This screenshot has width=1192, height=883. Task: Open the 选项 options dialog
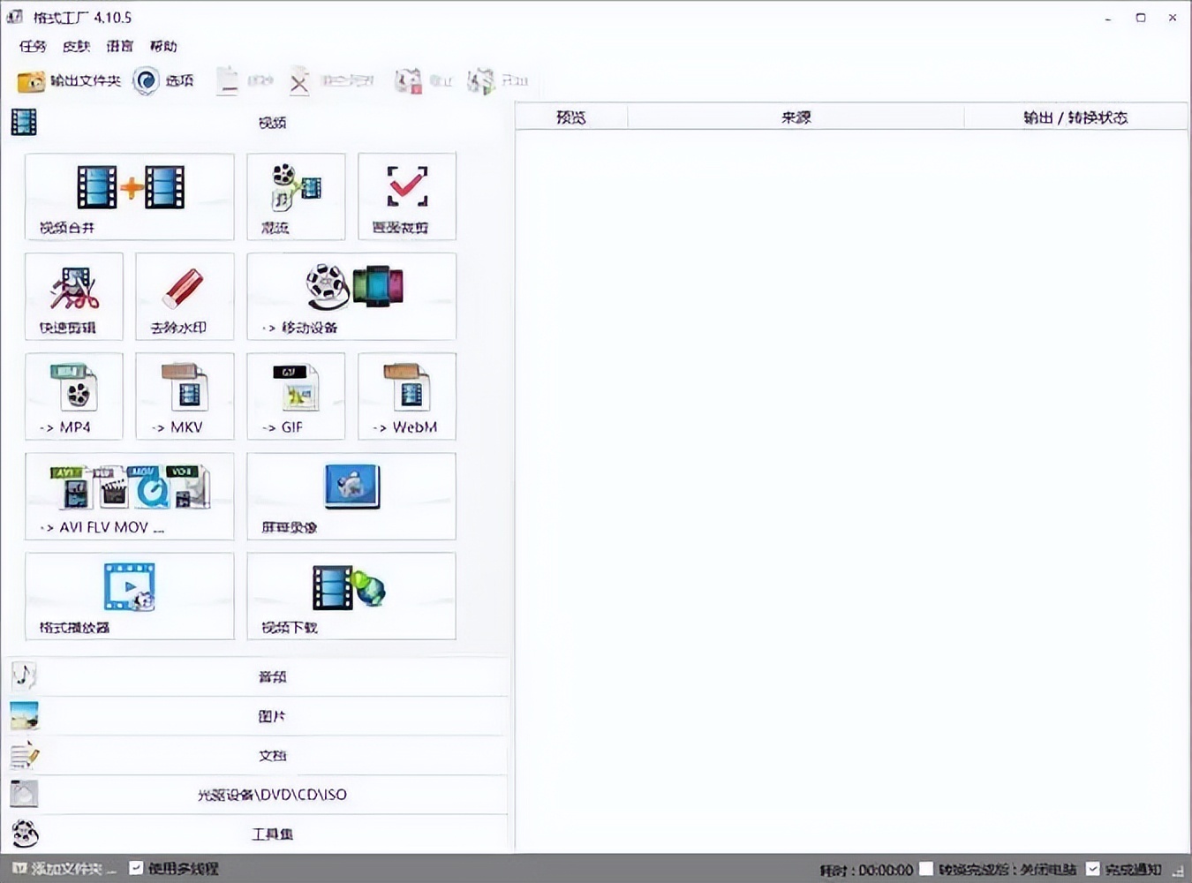165,80
